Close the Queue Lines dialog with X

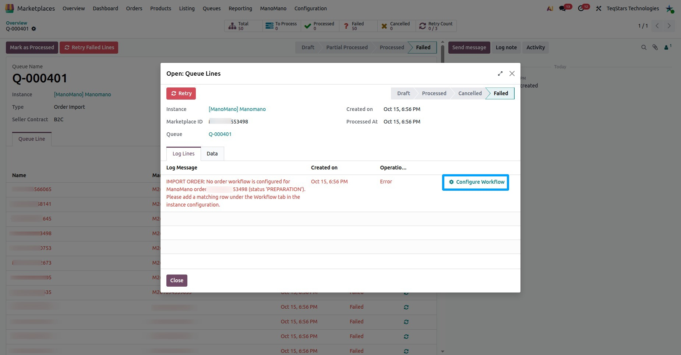pos(512,73)
